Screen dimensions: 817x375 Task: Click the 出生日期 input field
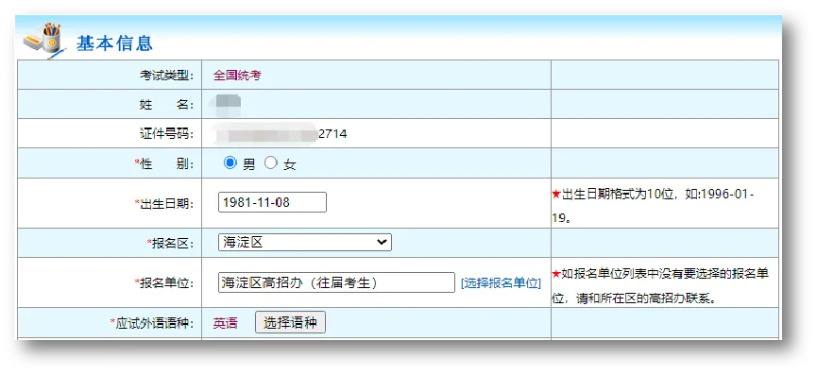point(273,202)
